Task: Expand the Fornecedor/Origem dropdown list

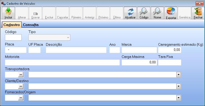Action: tap(178, 98)
